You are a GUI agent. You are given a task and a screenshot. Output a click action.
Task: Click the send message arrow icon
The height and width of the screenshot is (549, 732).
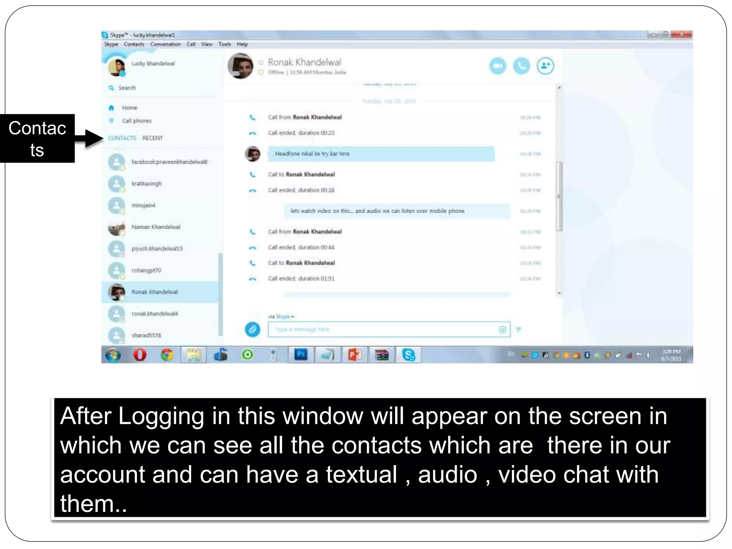[519, 330]
